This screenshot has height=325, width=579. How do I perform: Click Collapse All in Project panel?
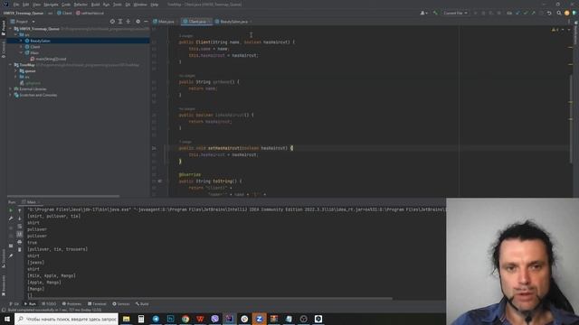[x=128, y=22]
